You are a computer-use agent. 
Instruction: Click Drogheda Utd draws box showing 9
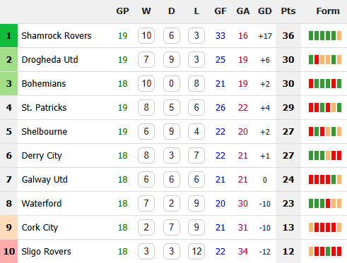click(x=172, y=60)
